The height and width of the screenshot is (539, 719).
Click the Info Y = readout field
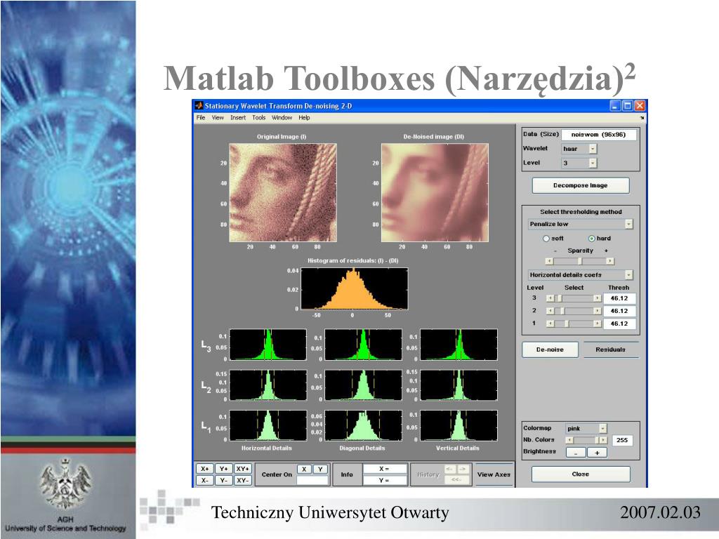click(385, 480)
